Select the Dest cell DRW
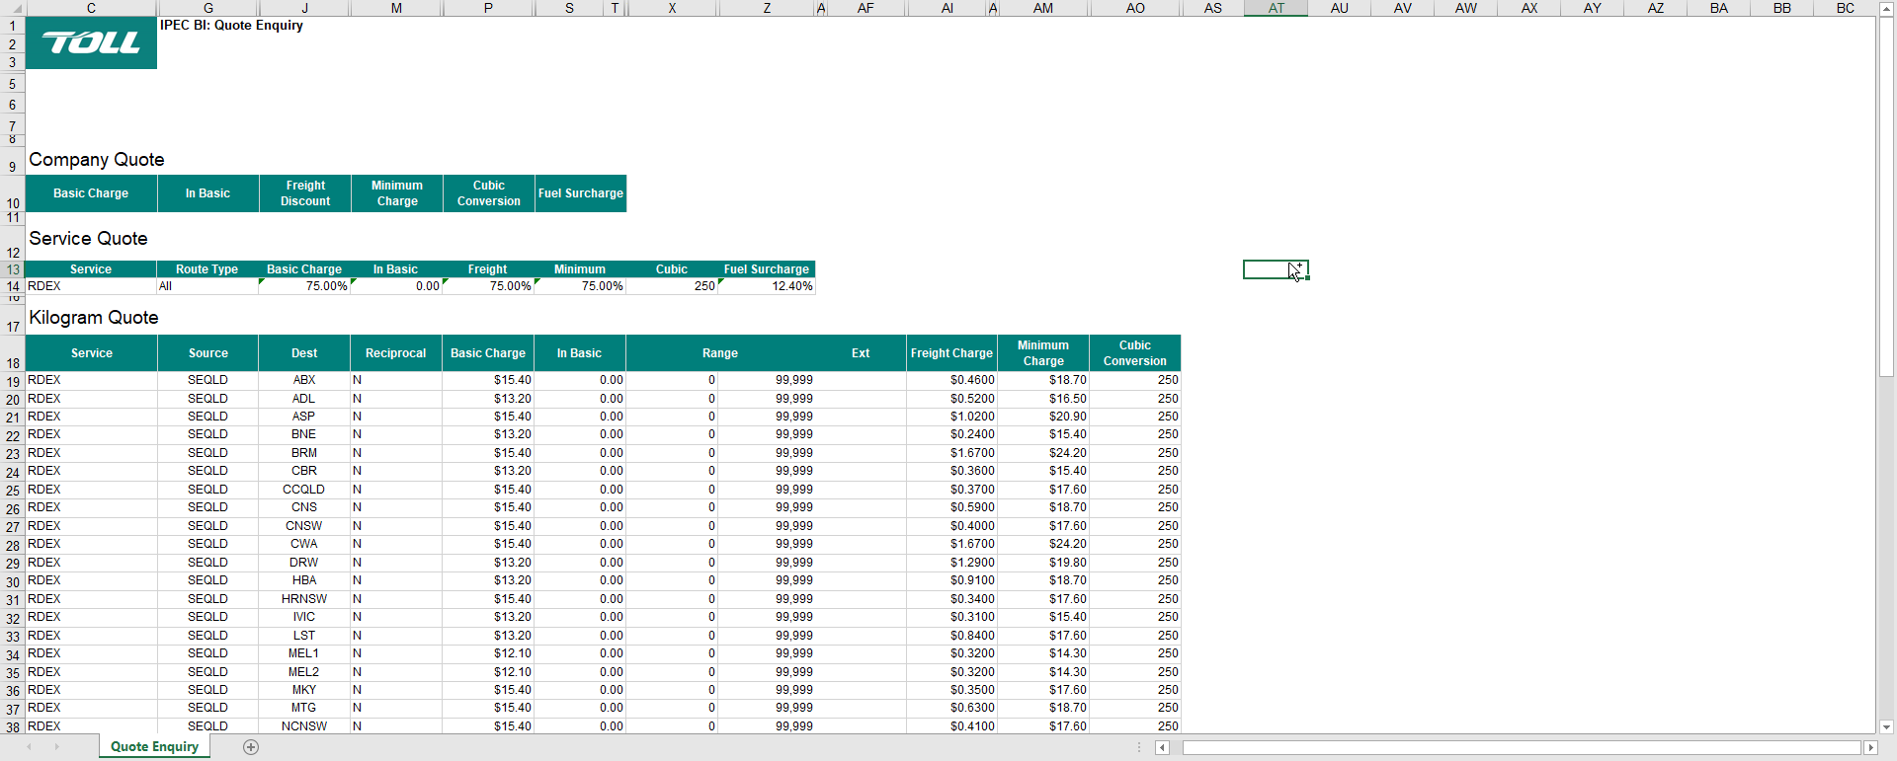Screen dimensions: 1897x761 tap(304, 563)
